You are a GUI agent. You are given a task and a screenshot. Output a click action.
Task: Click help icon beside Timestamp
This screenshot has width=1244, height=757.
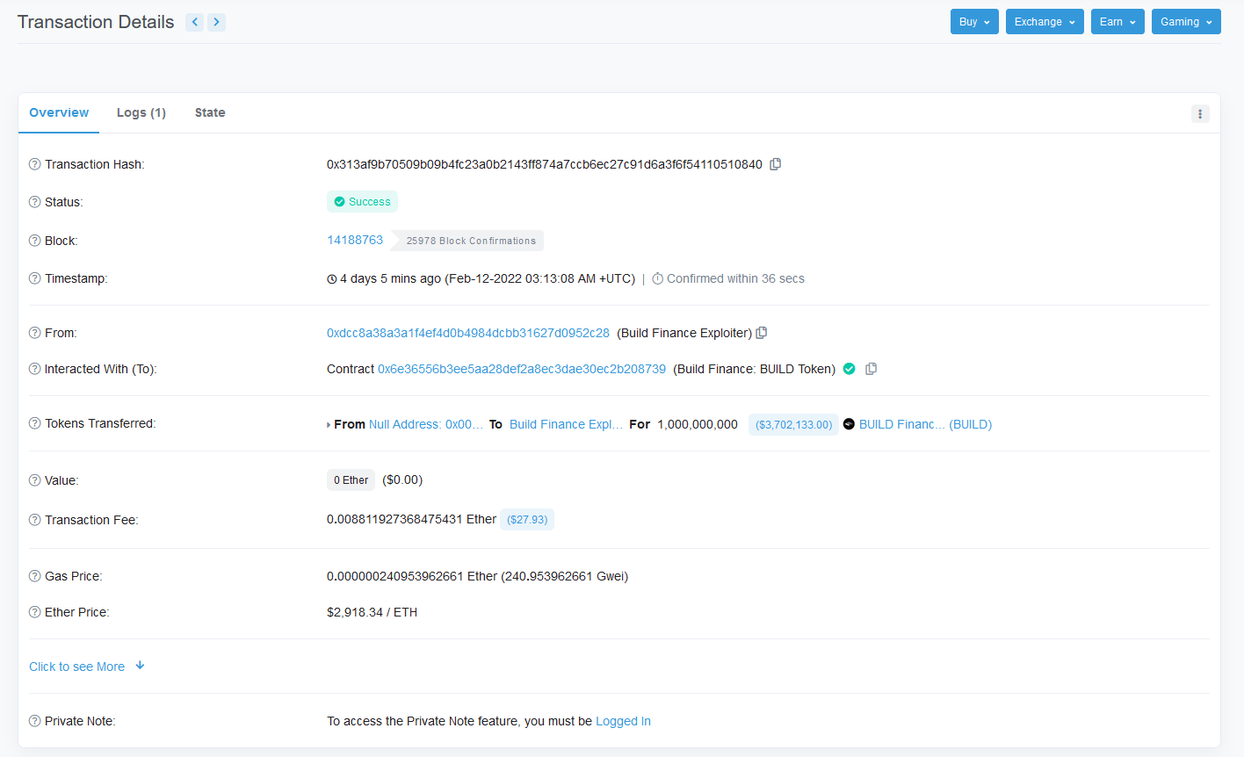(x=35, y=278)
